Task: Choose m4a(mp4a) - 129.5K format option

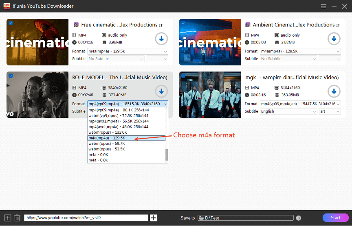Action: pos(126,138)
